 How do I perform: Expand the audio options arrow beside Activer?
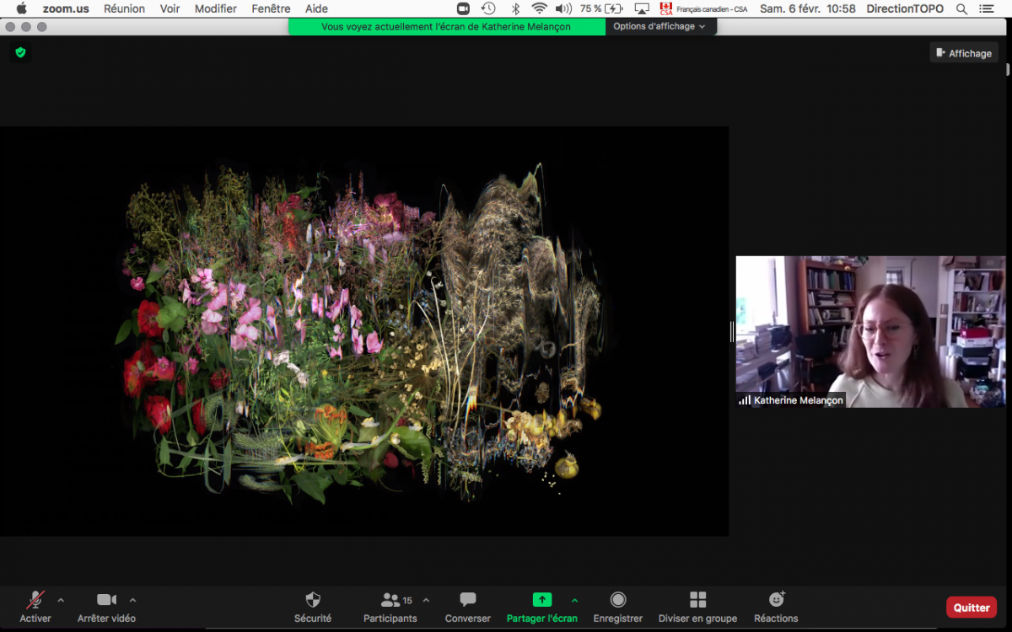(61, 600)
